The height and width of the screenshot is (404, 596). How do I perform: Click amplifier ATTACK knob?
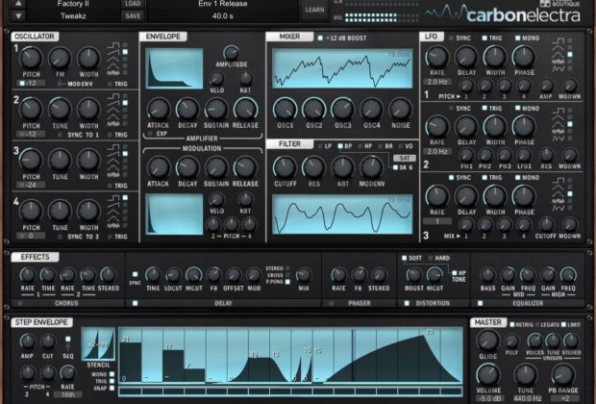point(158,110)
